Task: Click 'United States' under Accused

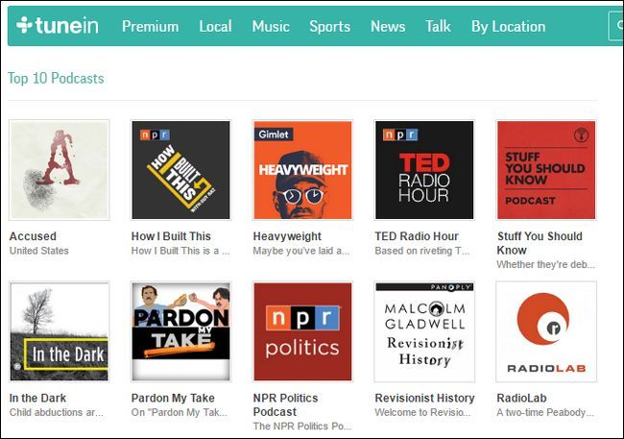Action: pyautogui.click(x=39, y=251)
